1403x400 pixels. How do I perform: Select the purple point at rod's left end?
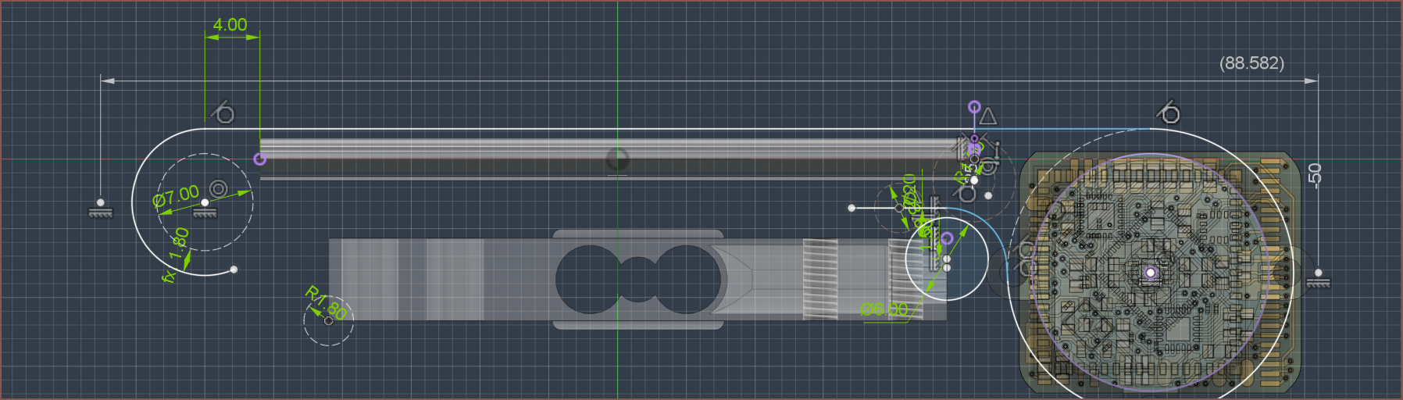260,159
